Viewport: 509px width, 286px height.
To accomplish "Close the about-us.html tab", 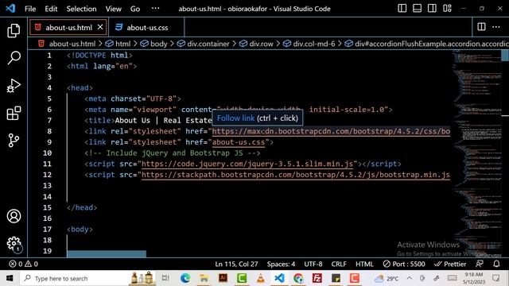I will 100,27.
